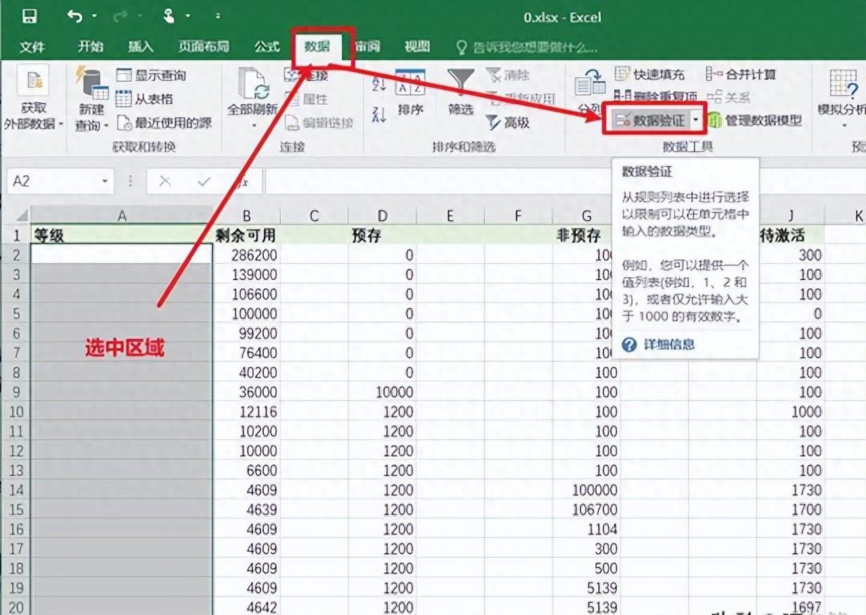Select row 10 header
The image size is (866, 615).
pos(16,411)
